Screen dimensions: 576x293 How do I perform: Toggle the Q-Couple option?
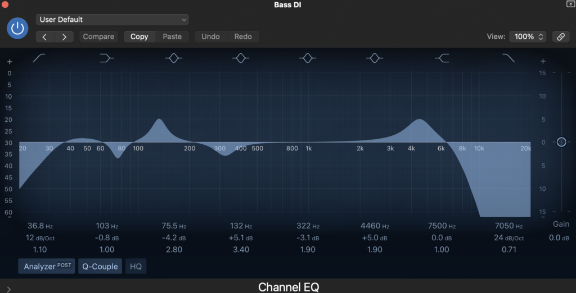coord(100,266)
